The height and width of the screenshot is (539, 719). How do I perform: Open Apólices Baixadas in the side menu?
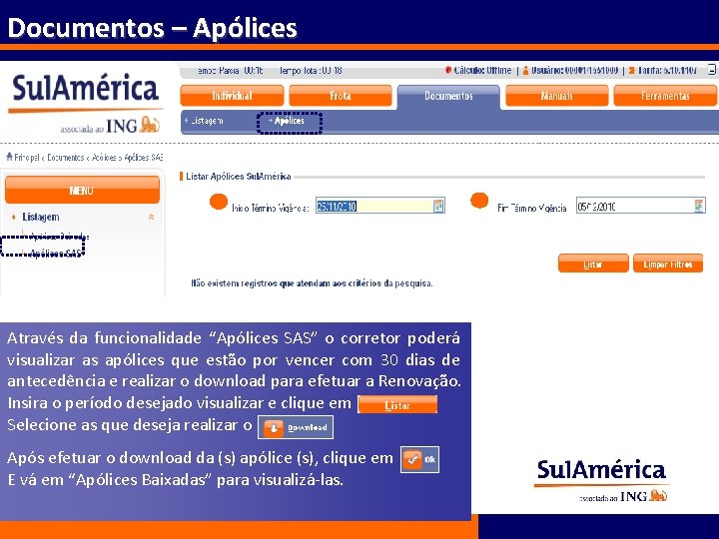pyautogui.click(x=59, y=237)
